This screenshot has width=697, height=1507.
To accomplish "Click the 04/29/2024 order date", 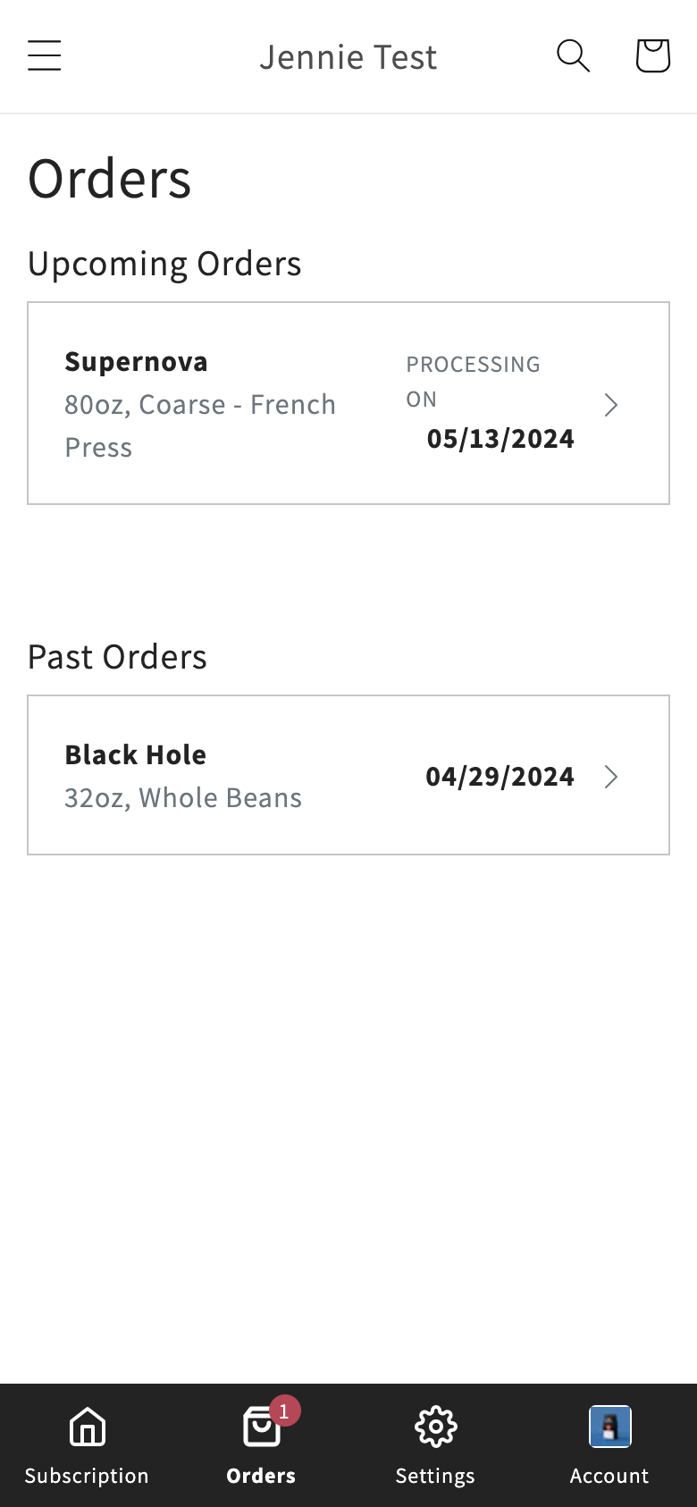I will pyautogui.click(x=500, y=777).
